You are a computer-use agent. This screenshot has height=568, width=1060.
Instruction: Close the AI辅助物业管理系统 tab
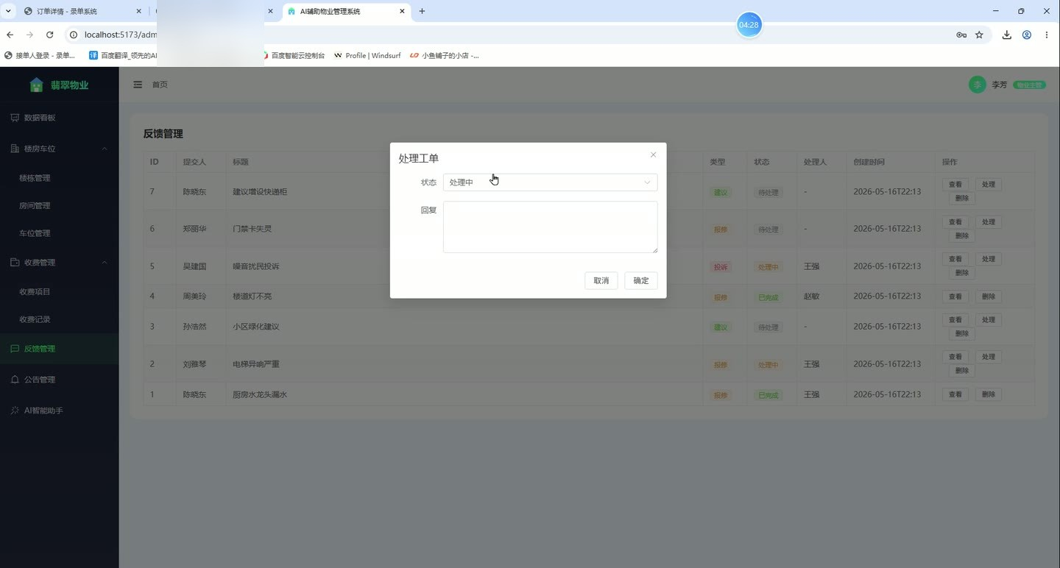[x=402, y=12]
